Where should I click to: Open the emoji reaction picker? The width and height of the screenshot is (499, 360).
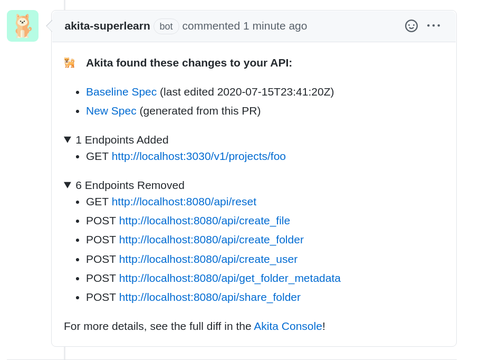point(411,26)
